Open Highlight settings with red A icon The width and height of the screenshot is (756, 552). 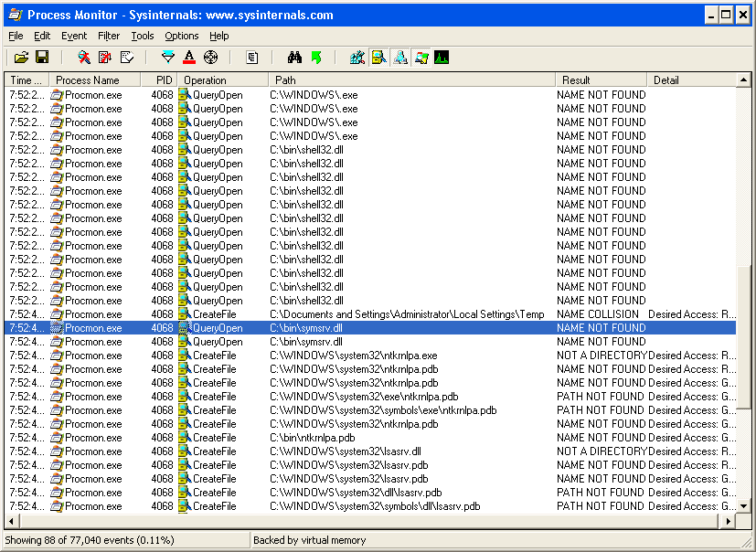pyautogui.click(x=189, y=58)
